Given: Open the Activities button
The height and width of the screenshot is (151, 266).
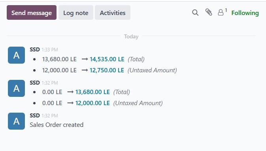Looking at the screenshot, I should coord(113,13).
